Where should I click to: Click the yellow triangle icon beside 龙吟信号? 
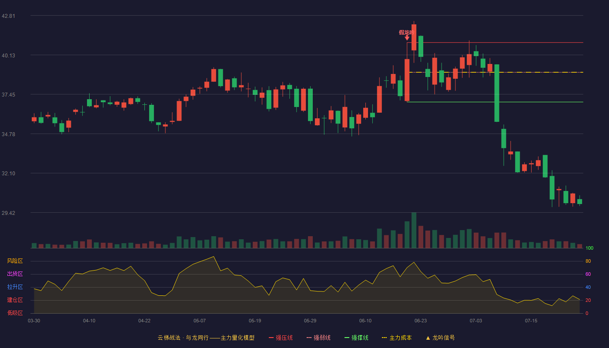pos(428,338)
